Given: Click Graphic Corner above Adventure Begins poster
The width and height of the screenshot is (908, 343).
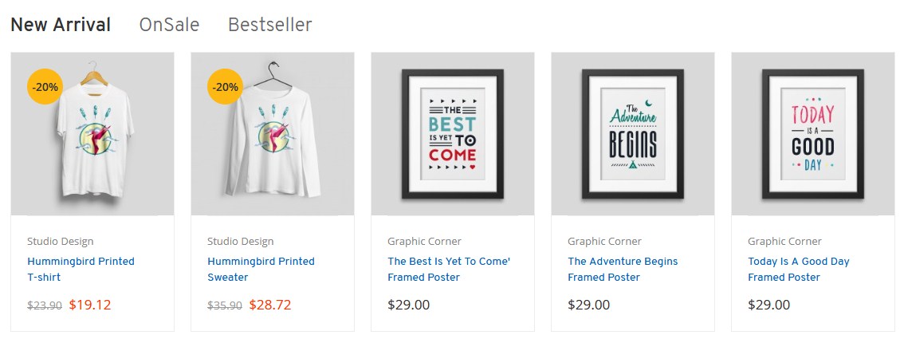Looking at the screenshot, I should (x=604, y=242).
